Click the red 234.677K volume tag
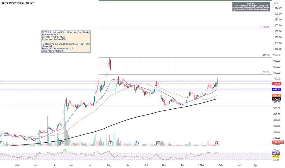This screenshot has height=168, width=285. pyautogui.click(x=278, y=142)
